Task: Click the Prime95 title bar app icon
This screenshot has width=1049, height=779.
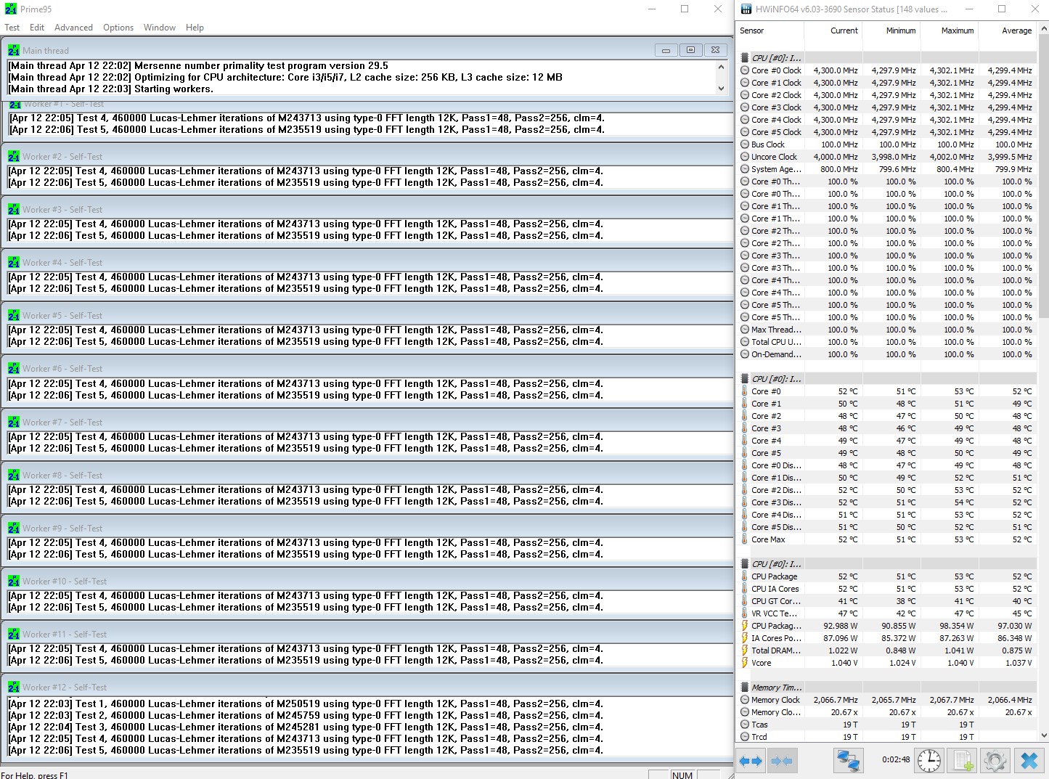Action: click(11, 9)
